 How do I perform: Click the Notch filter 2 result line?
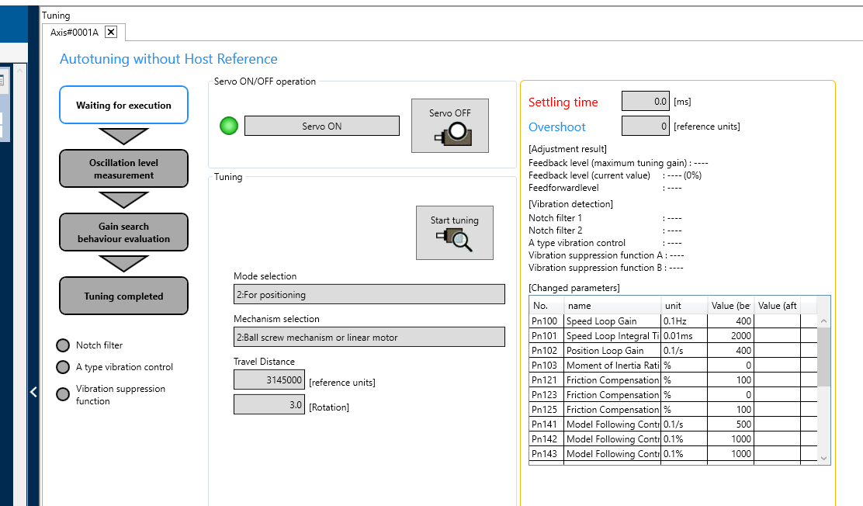pos(605,230)
